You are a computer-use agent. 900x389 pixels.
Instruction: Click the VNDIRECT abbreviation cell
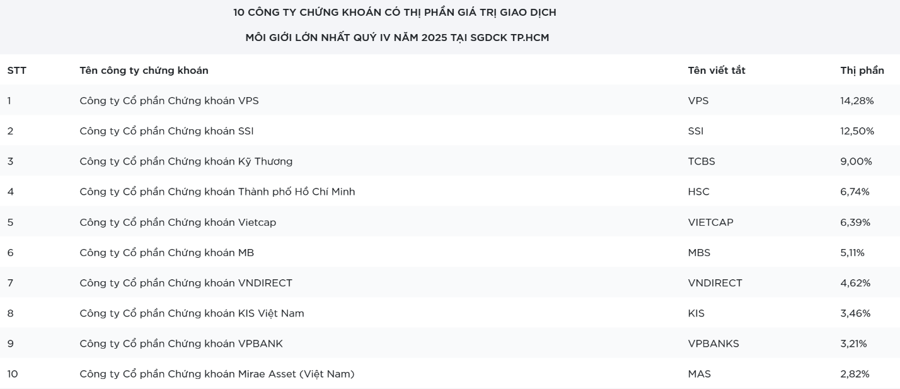(715, 283)
